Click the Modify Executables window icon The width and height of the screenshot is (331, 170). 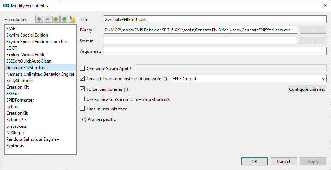tap(6, 6)
